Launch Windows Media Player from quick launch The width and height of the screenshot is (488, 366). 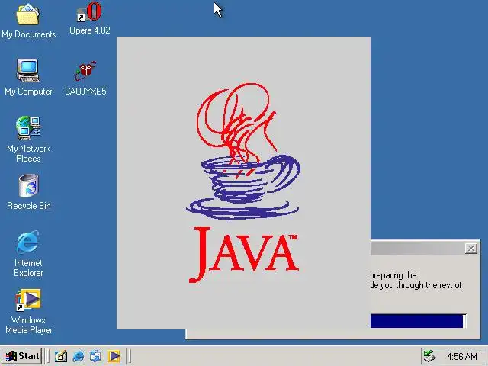pos(114,356)
